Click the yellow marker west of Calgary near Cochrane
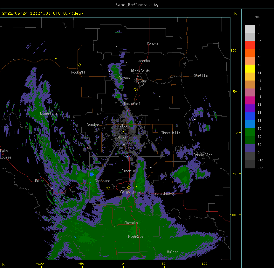This screenshot has height=268, width=274. (108, 188)
